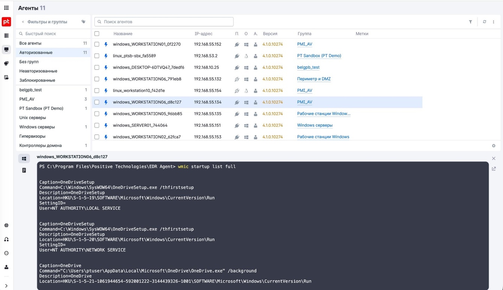This screenshot has width=503, height=290.
Task: Open the PT Sandbox (PT Demo) group link
Action: tap(319, 56)
